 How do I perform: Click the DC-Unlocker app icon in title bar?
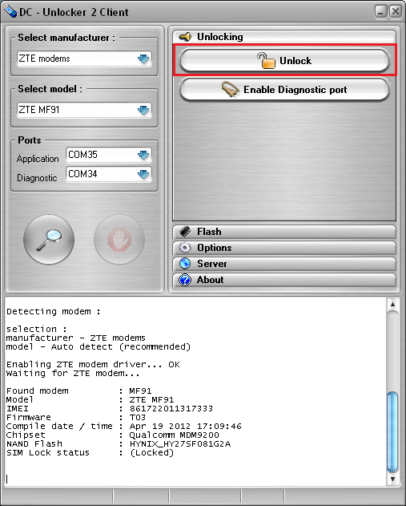[x=10, y=12]
